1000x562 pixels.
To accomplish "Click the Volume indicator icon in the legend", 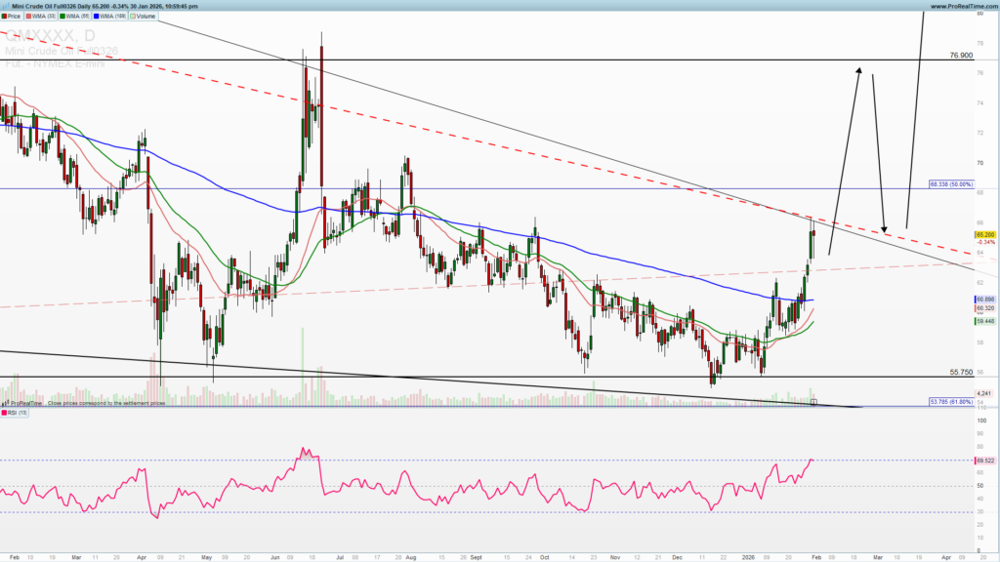I will pyautogui.click(x=133, y=16).
